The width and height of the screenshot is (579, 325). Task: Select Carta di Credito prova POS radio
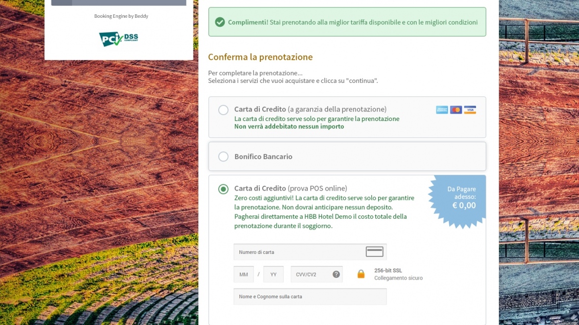(x=223, y=189)
